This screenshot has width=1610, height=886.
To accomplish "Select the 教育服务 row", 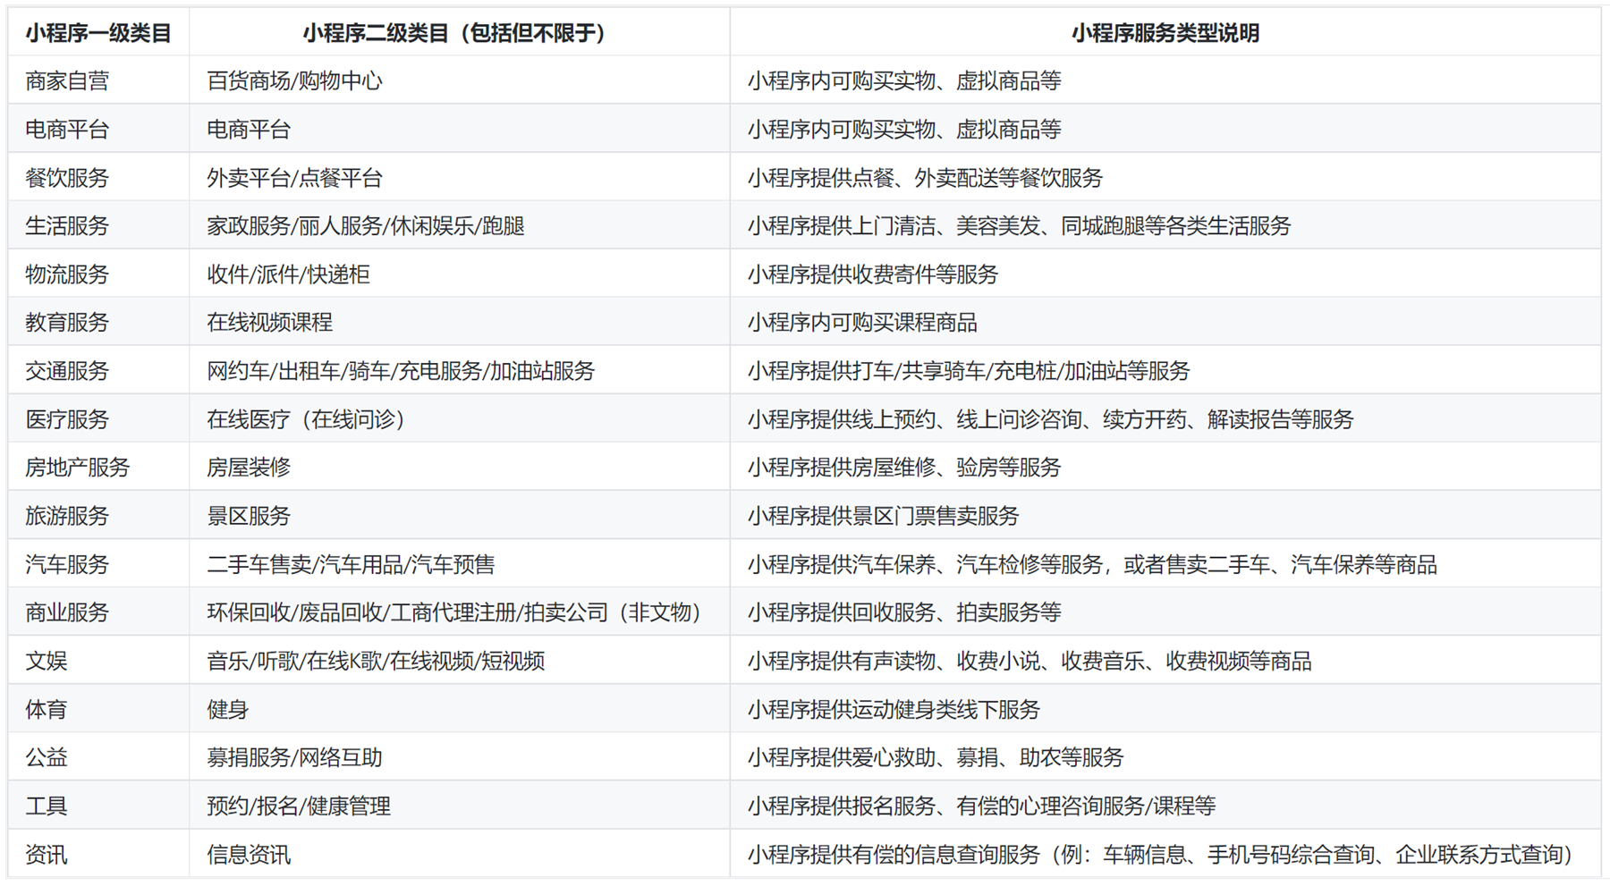I will coord(67,322).
